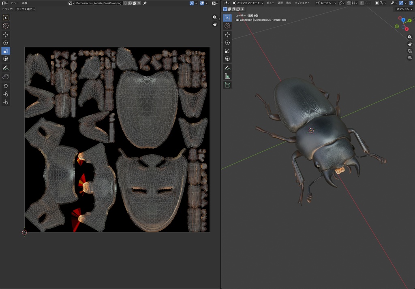Click the zoom magnifier in the UV editor
Viewport: 415px width, 289px height.
(215, 17)
